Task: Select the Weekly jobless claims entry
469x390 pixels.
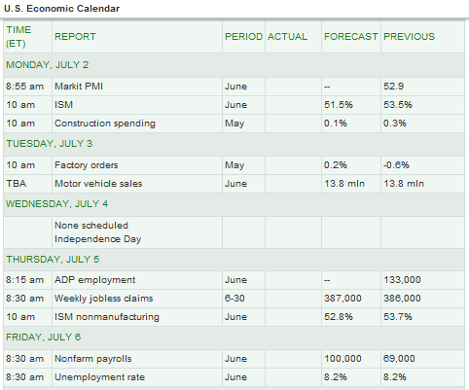Action: point(103,299)
